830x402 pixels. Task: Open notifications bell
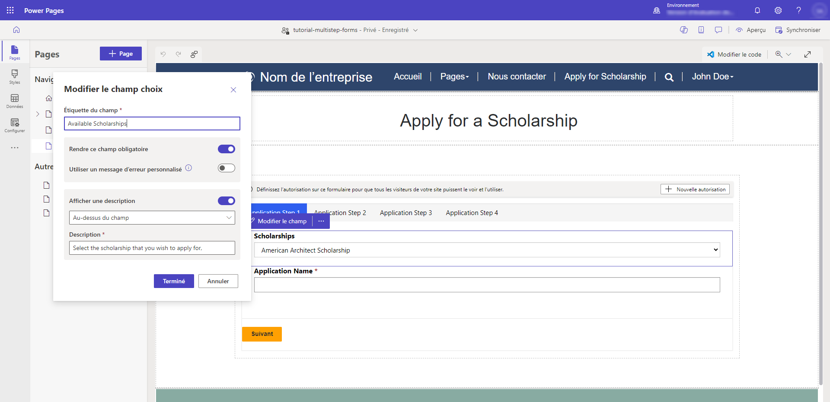(x=757, y=10)
